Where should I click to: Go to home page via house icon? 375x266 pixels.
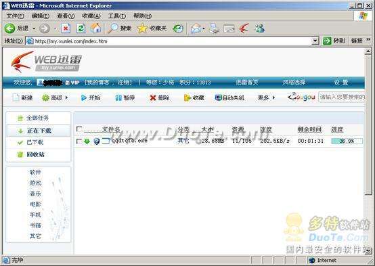tap(96, 28)
